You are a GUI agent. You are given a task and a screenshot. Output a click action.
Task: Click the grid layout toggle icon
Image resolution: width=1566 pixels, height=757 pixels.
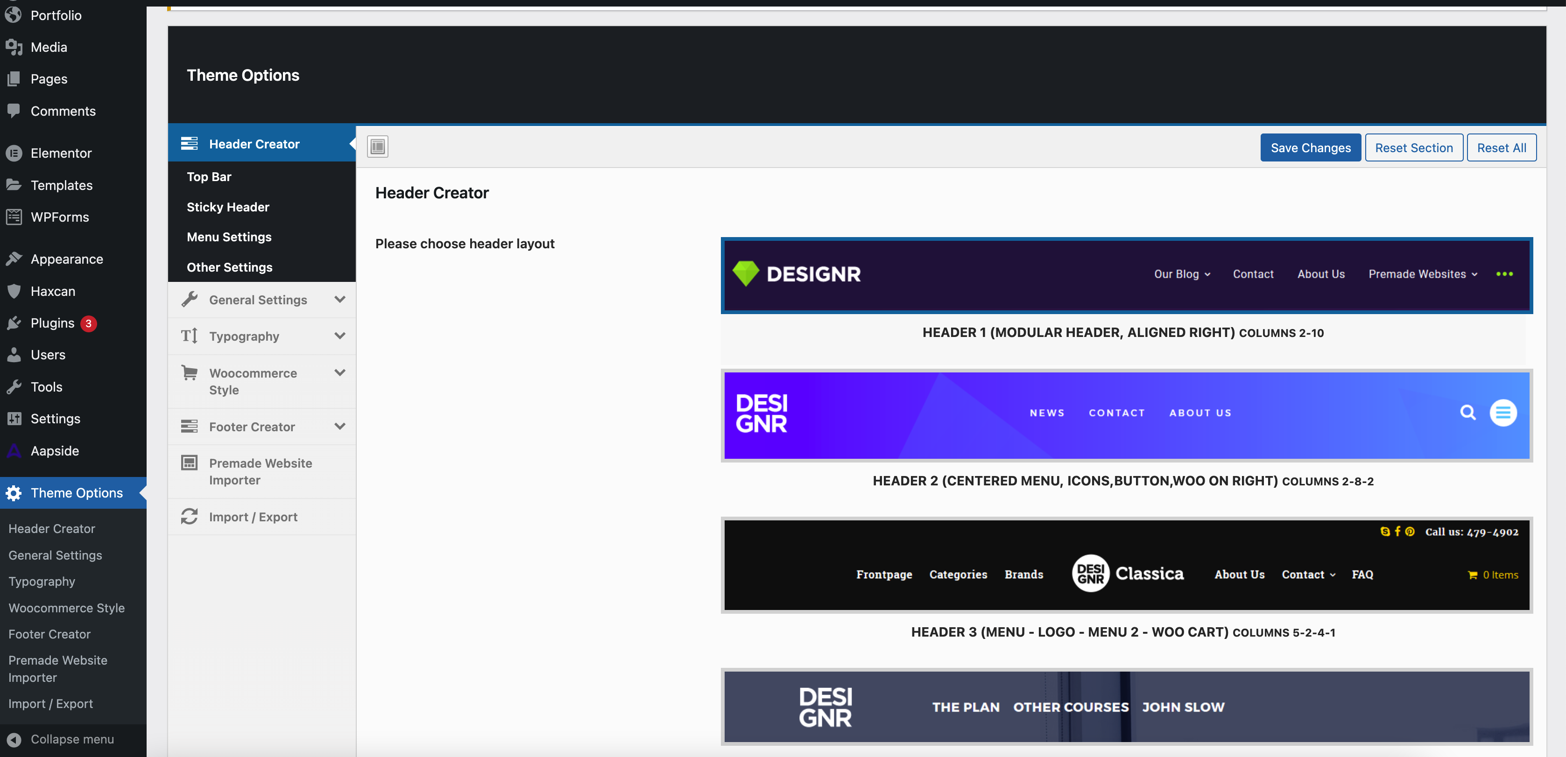pyautogui.click(x=378, y=147)
